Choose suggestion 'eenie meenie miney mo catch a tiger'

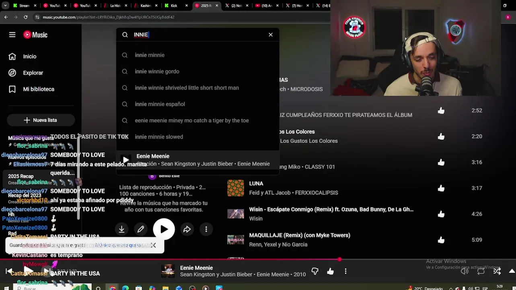pyautogui.click(x=197, y=120)
